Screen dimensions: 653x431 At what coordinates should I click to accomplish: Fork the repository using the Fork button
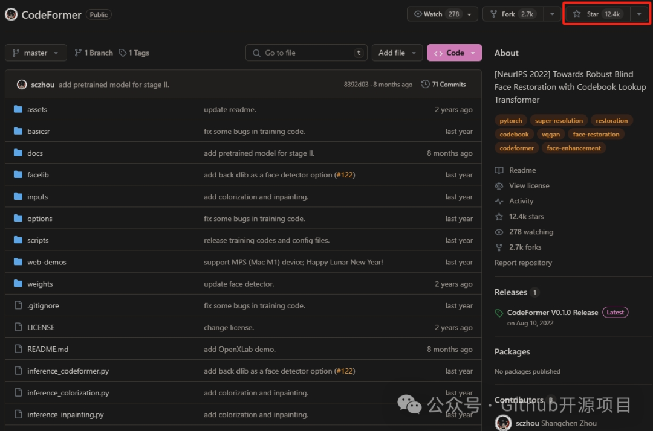coord(513,14)
